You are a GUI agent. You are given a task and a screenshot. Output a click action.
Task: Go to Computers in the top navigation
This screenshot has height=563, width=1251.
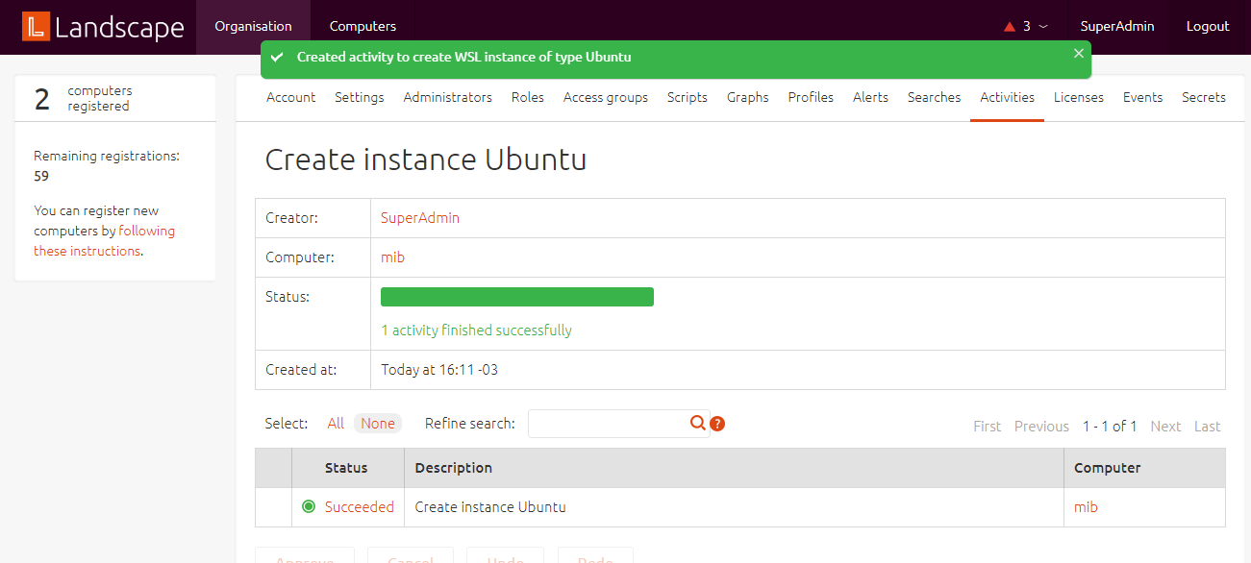363,27
